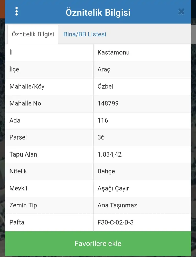Screen dimensions: 196x257
Task: Select the Pafta code F30-C-02-B-3
Action: [x=115, y=222]
